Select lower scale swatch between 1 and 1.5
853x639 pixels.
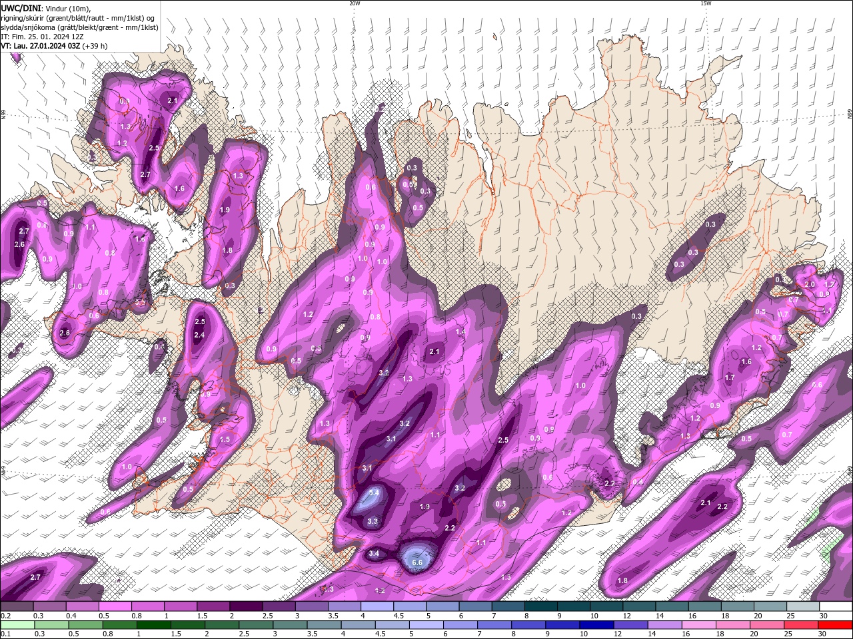pyautogui.click(x=153, y=625)
